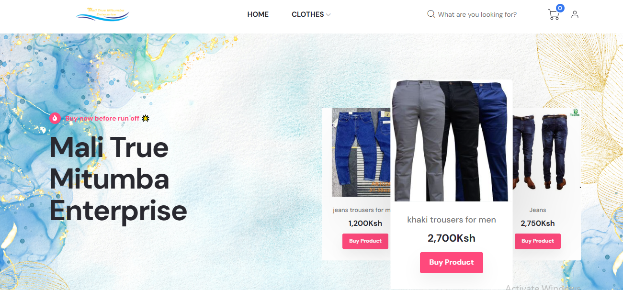Expand the CLOTHES dropdown chevron
Image resolution: width=623 pixels, height=290 pixels.
(x=328, y=15)
